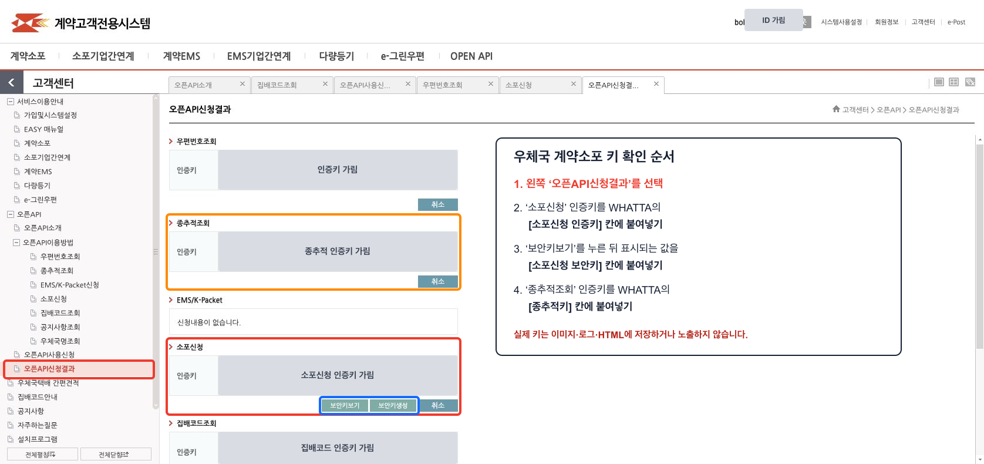Image resolution: width=984 pixels, height=464 pixels.
Task: Cancel the 우편번호조회 API application
Action: (438, 204)
